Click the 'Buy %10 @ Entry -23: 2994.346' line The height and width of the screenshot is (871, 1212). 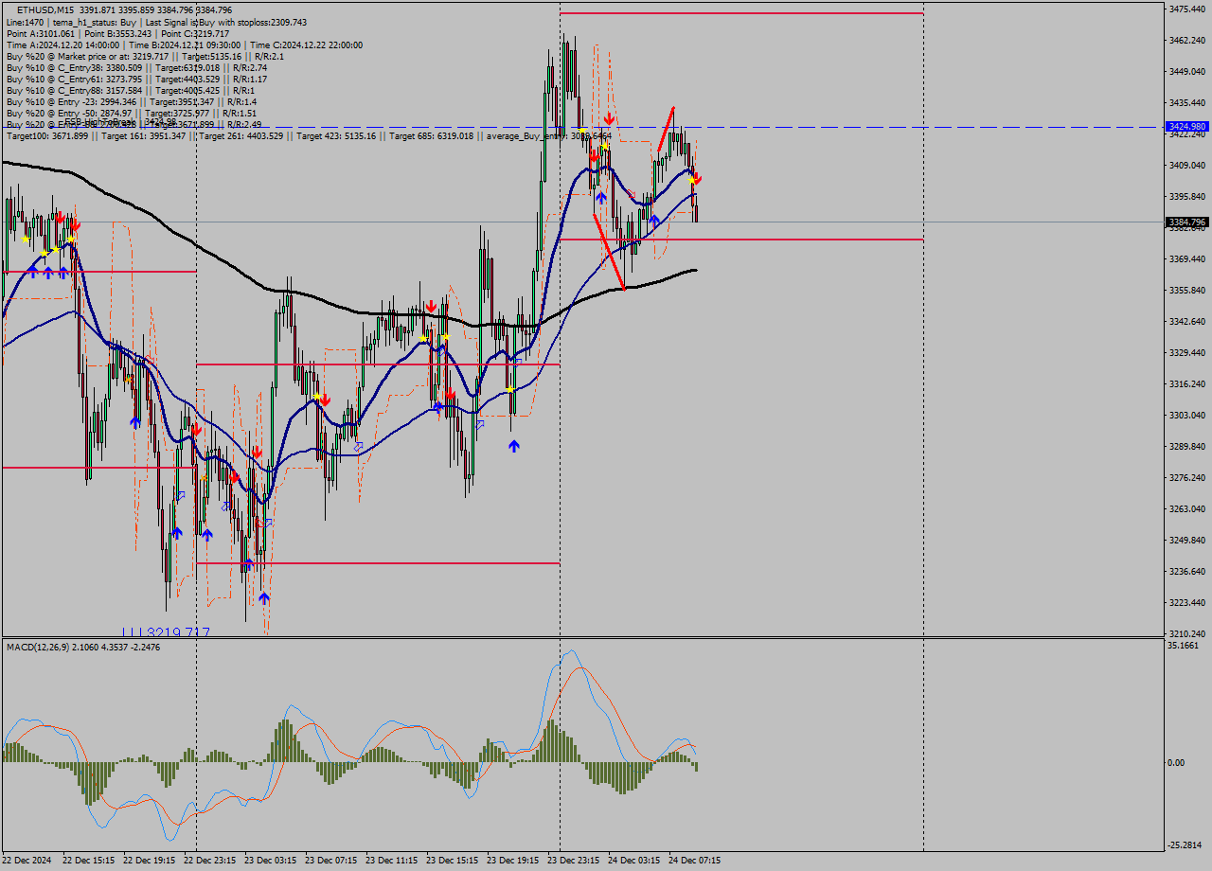click(131, 101)
